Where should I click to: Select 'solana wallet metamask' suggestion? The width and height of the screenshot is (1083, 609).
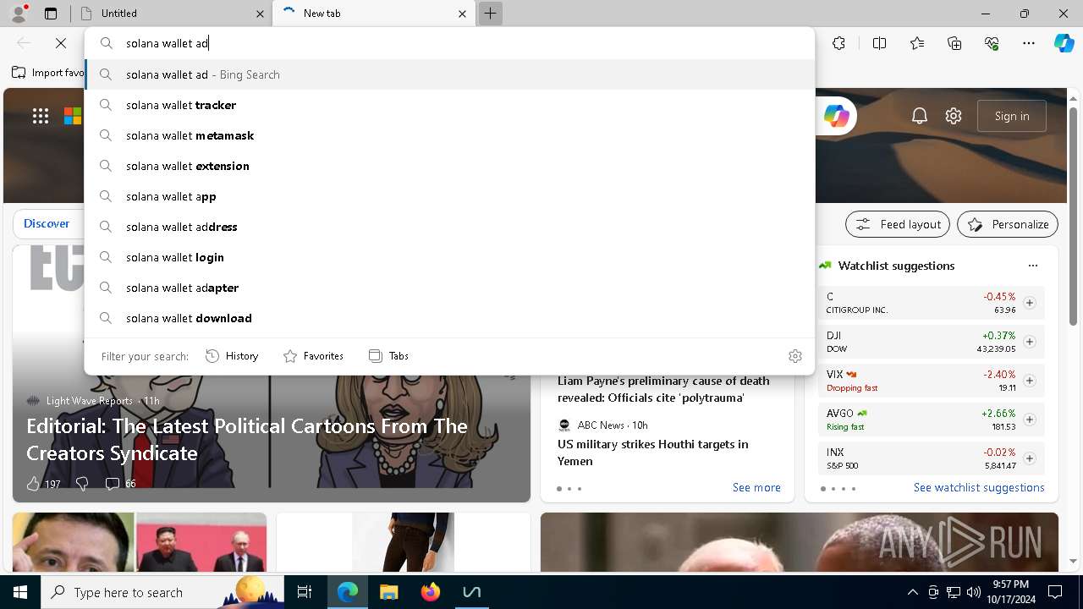(x=449, y=135)
